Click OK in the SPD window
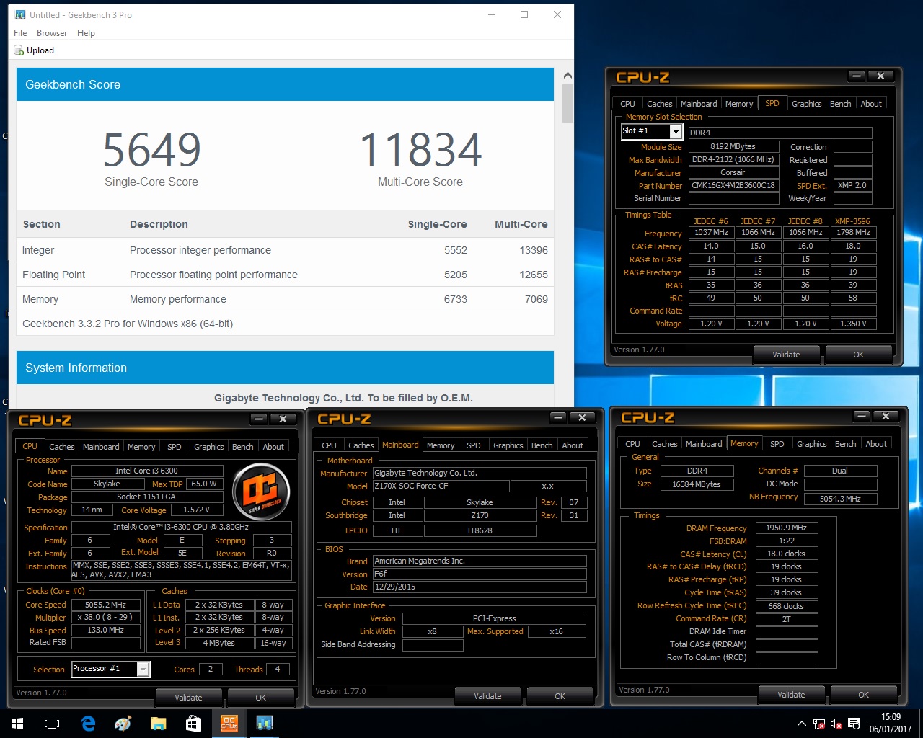Image resolution: width=923 pixels, height=738 pixels. pyautogui.click(x=858, y=355)
